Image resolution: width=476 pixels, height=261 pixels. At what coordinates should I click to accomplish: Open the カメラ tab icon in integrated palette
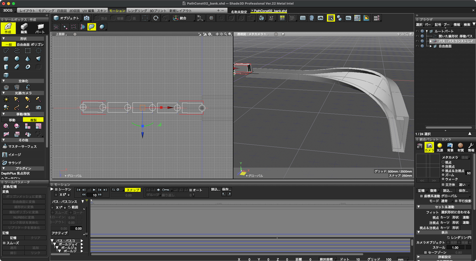click(x=429, y=148)
